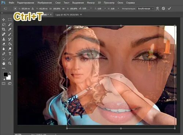Open the Фильтр menu
Image resolution: width=183 pixels, height=135 pixels.
pyautogui.click(x=91, y=3)
